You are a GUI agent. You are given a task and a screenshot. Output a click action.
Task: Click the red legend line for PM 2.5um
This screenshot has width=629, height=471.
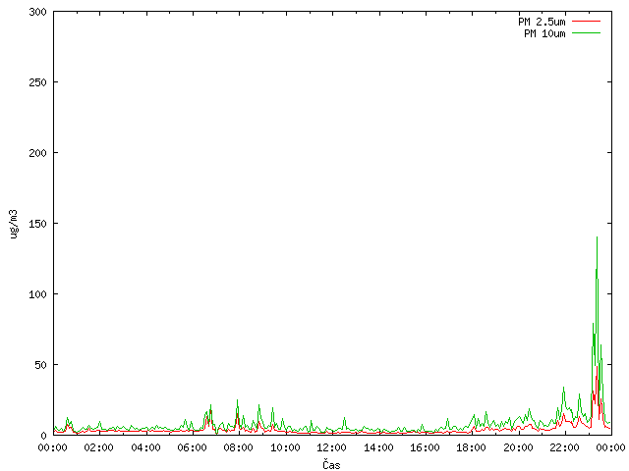586,22
